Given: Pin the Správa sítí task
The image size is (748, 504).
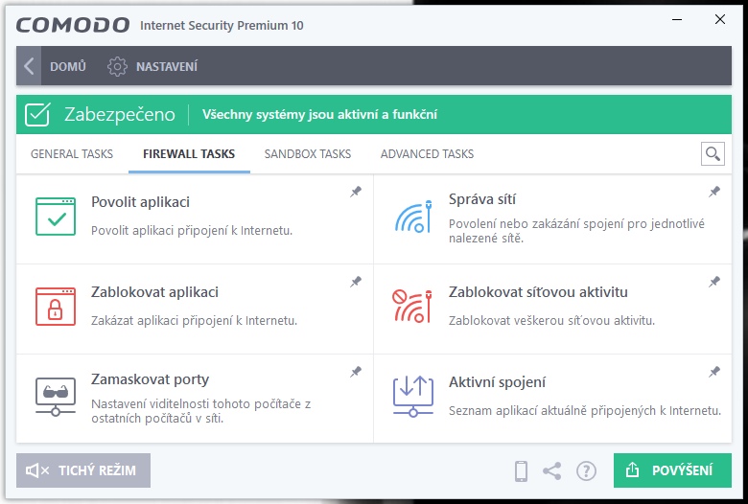Looking at the screenshot, I should [x=713, y=192].
